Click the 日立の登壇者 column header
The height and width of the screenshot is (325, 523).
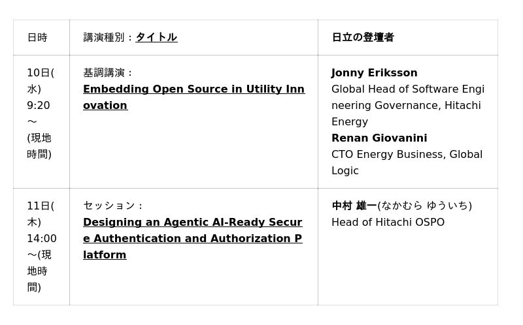tap(363, 37)
